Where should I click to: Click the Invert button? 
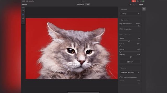click(130, 62)
